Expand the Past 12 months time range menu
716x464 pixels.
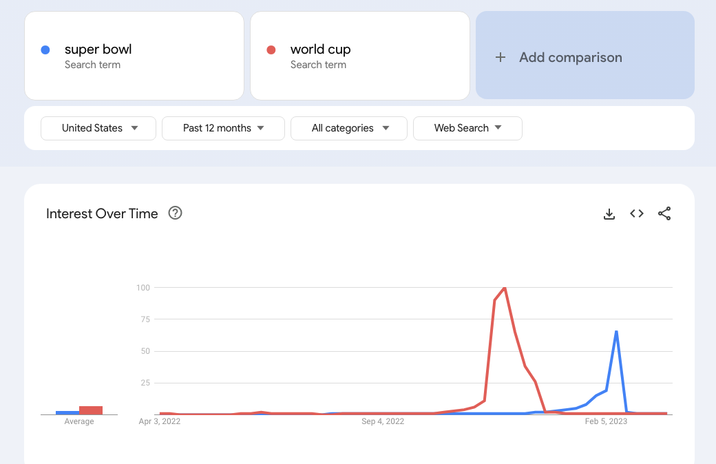click(x=223, y=128)
